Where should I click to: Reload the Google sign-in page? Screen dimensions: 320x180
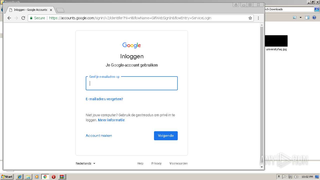23,18
